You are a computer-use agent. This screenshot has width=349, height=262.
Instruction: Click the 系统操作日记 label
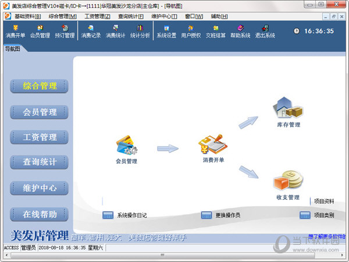[x=132, y=215]
